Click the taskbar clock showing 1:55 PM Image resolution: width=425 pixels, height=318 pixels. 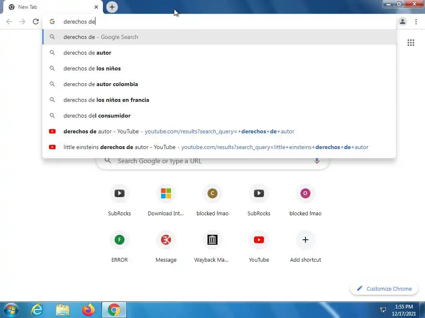click(403, 310)
